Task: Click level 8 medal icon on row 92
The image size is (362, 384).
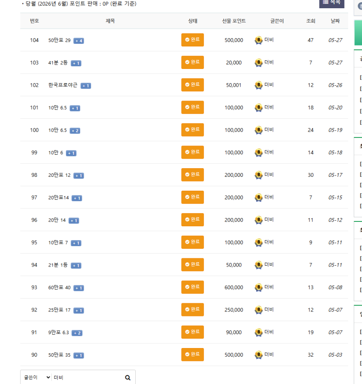Action: point(259,310)
